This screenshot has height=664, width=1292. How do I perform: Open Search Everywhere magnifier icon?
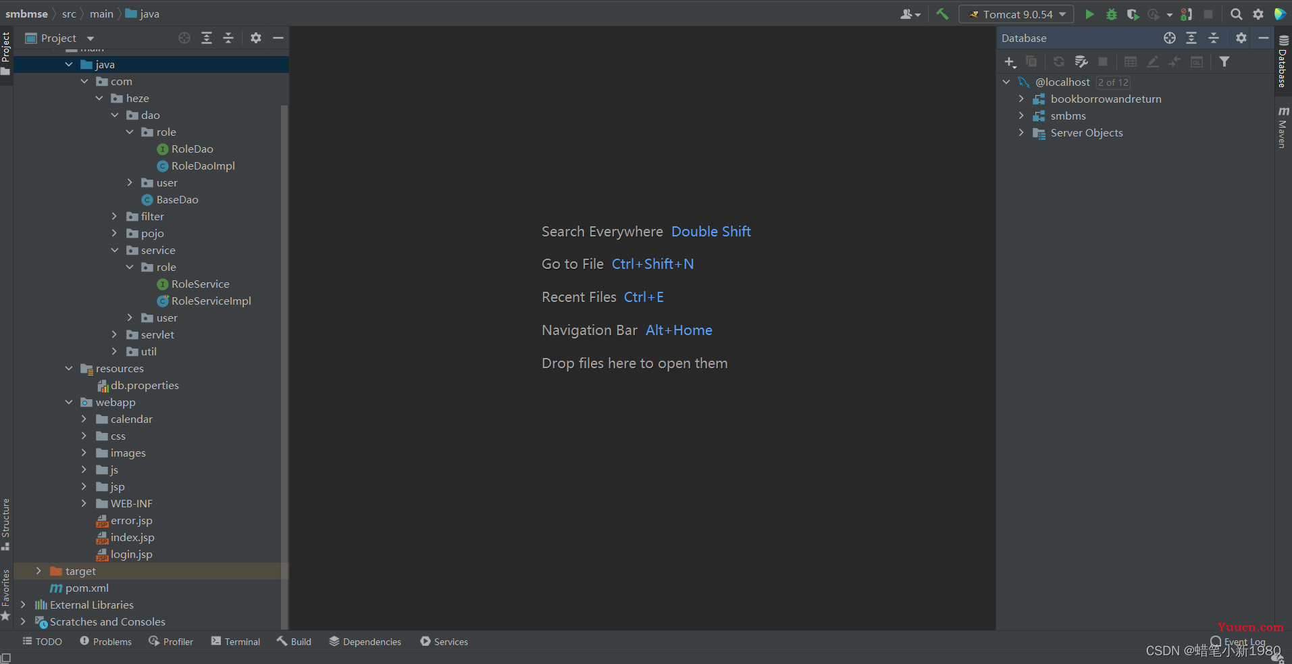coord(1236,14)
